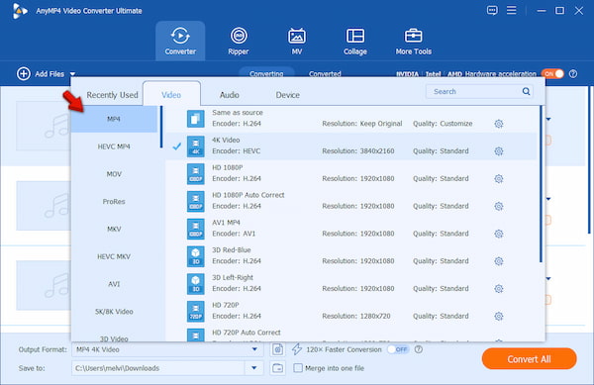The image size is (594, 385).
Task: Switch to Recently Used tab
Action: click(x=112, y=95)
